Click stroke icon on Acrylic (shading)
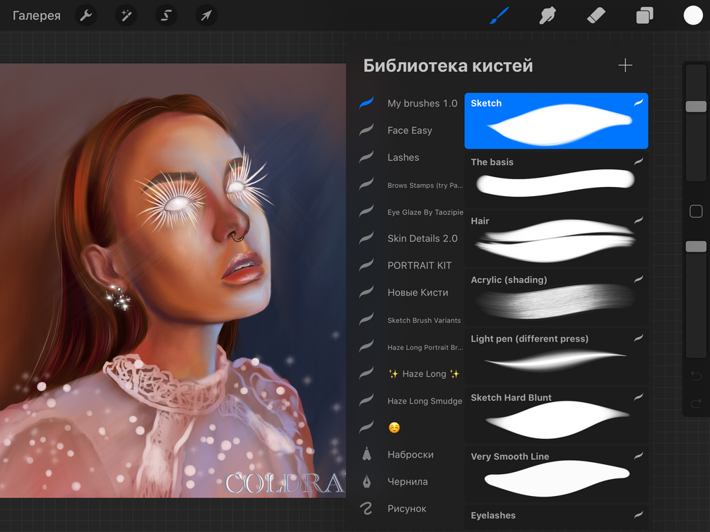The image size is (710, 532). click(639, 279)
